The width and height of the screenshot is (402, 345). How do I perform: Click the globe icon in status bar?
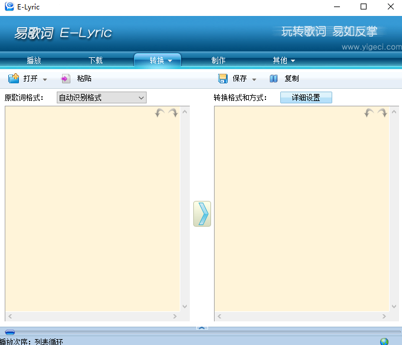(x=384, y=341)
